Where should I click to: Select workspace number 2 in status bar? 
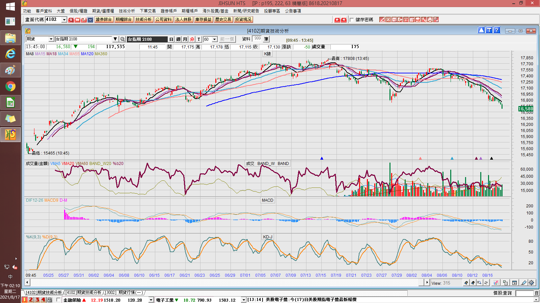tap(31, 300)
